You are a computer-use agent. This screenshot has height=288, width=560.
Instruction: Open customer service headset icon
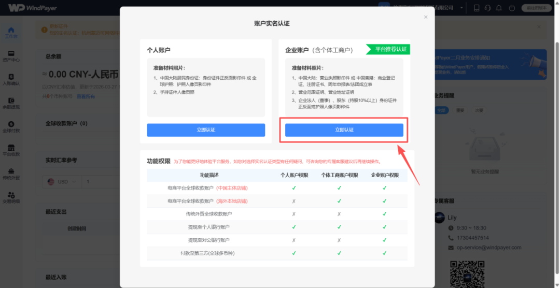coord(487,8)
